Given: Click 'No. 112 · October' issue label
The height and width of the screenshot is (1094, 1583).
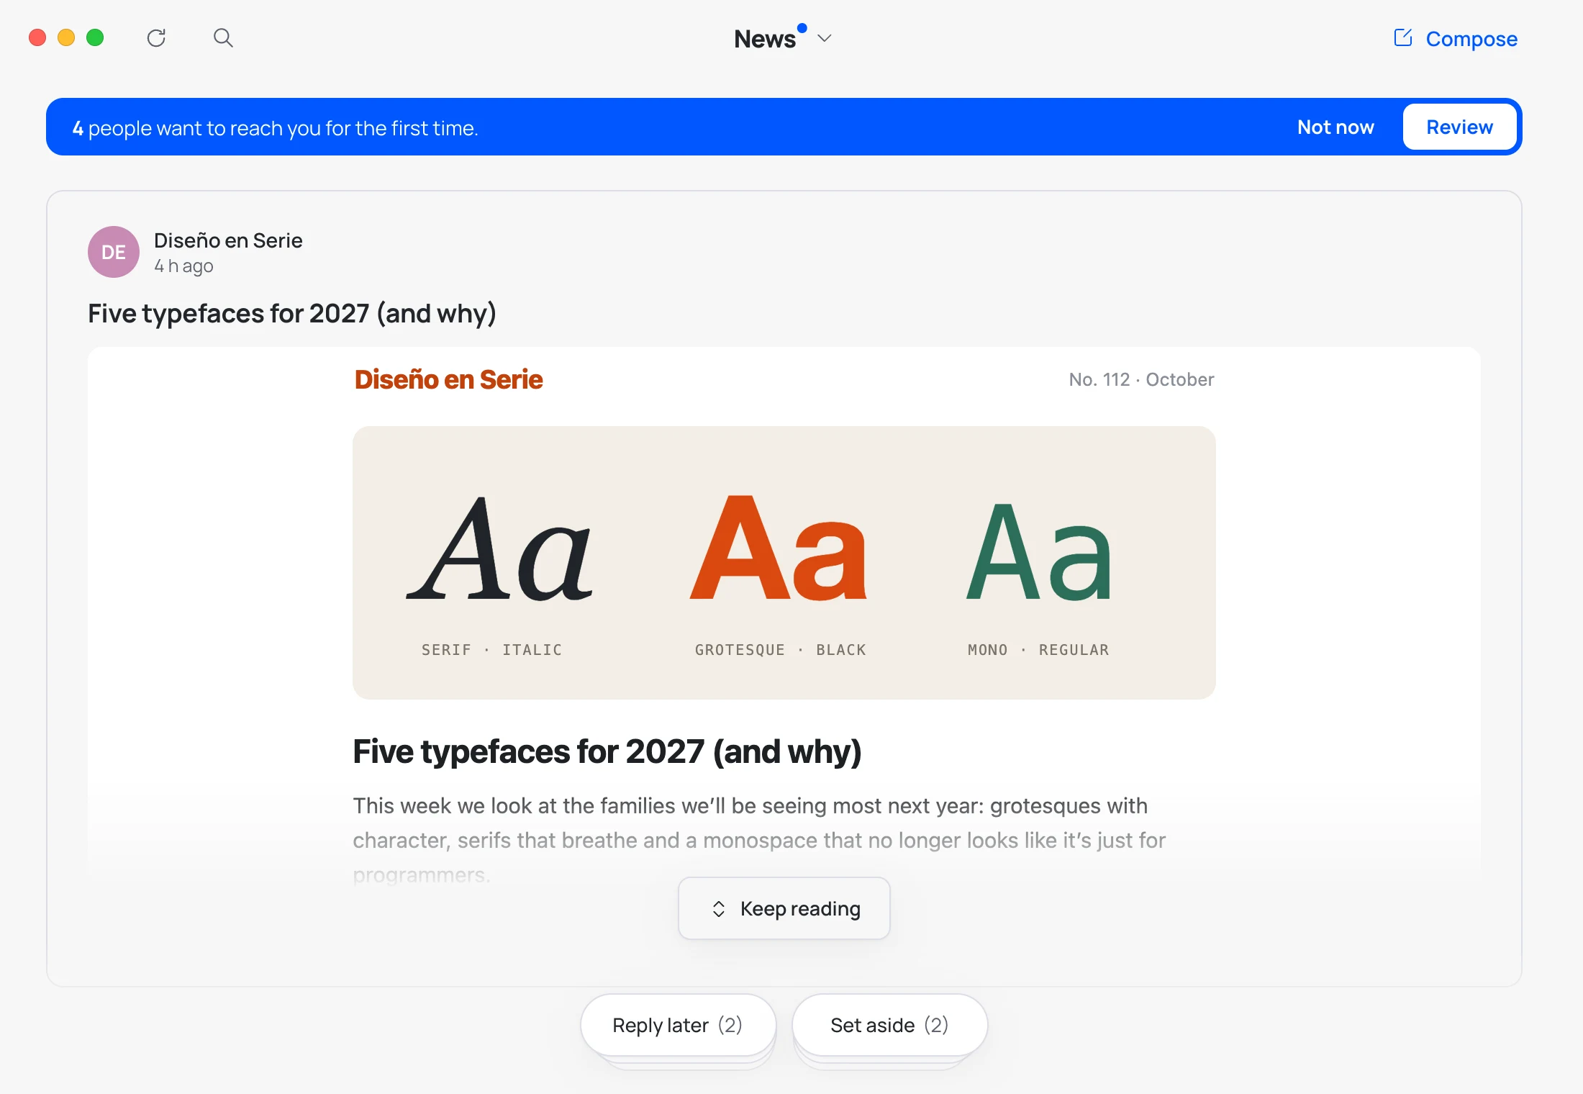Looking at the screenshot, I should point(1141,379).
